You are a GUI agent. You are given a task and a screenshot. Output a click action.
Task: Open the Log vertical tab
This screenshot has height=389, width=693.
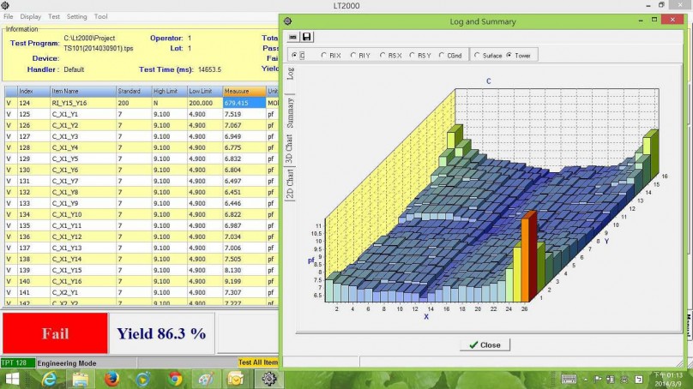[x=291, y=74]
